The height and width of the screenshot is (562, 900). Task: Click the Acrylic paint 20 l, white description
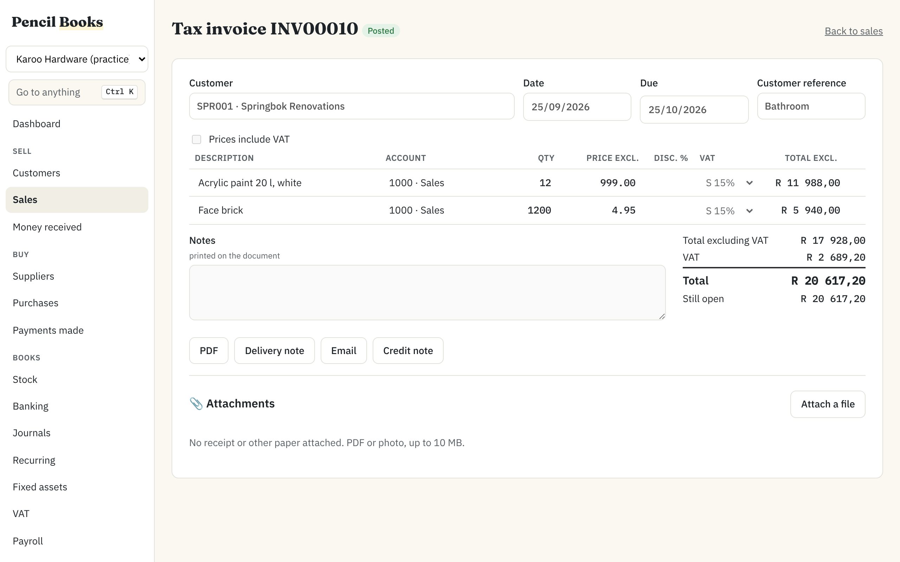(250, 183)
